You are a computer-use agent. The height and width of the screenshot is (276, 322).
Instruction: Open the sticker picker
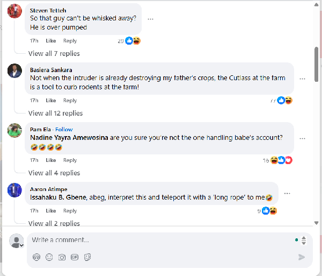pyautogui.click(x=87, y=257)
